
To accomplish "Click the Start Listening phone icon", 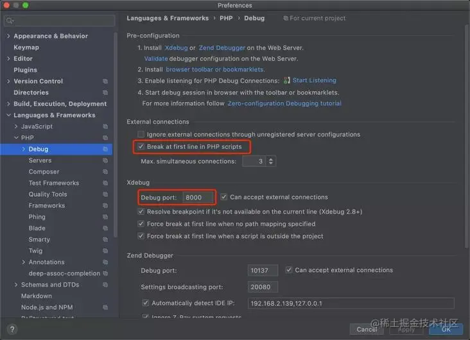I will (286, 80).
